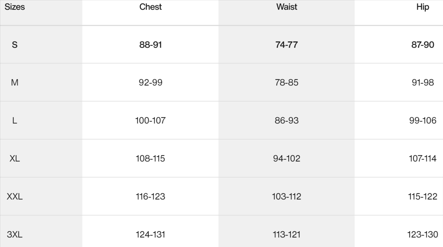Click the 124-131 chest value for 3XL
This screenshot has width=443, height=247.
pyautogui.click(x=150, y=235)
